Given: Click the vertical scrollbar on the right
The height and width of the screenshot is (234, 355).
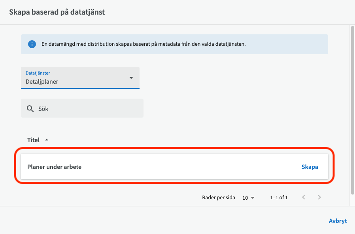Looking at the screenshot, I should 352,110.
